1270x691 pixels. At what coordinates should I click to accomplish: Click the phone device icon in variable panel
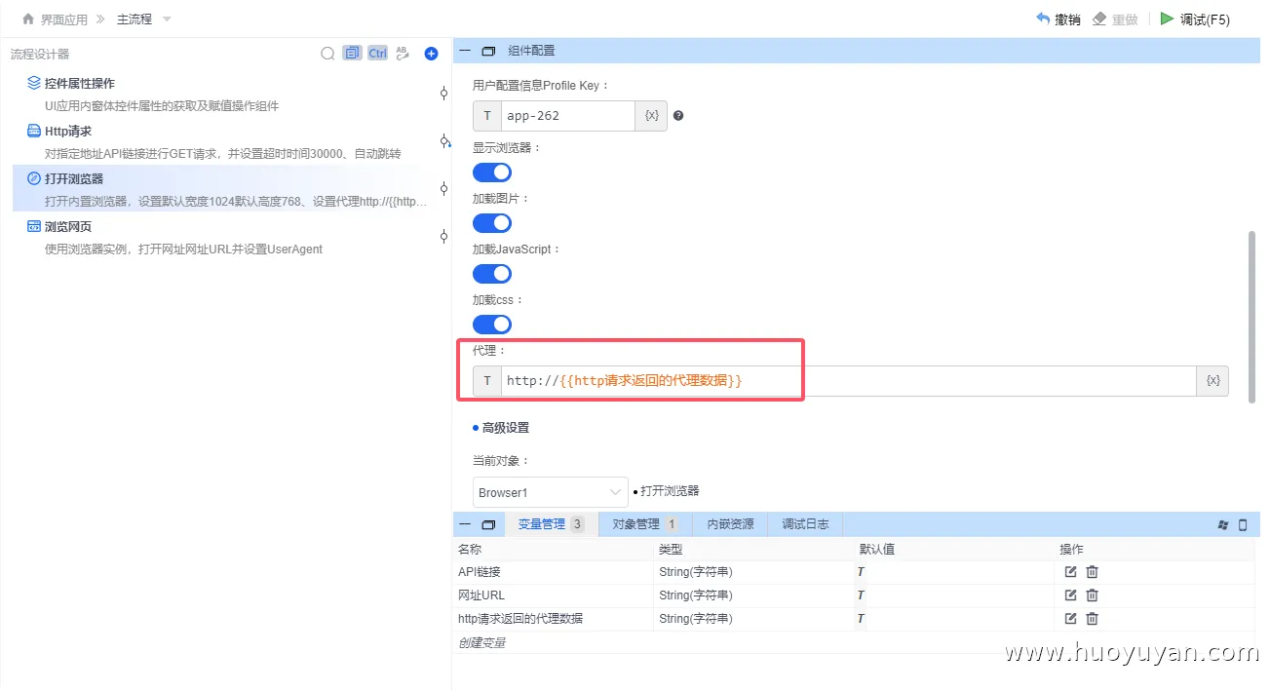click(x=1243, y=524)
